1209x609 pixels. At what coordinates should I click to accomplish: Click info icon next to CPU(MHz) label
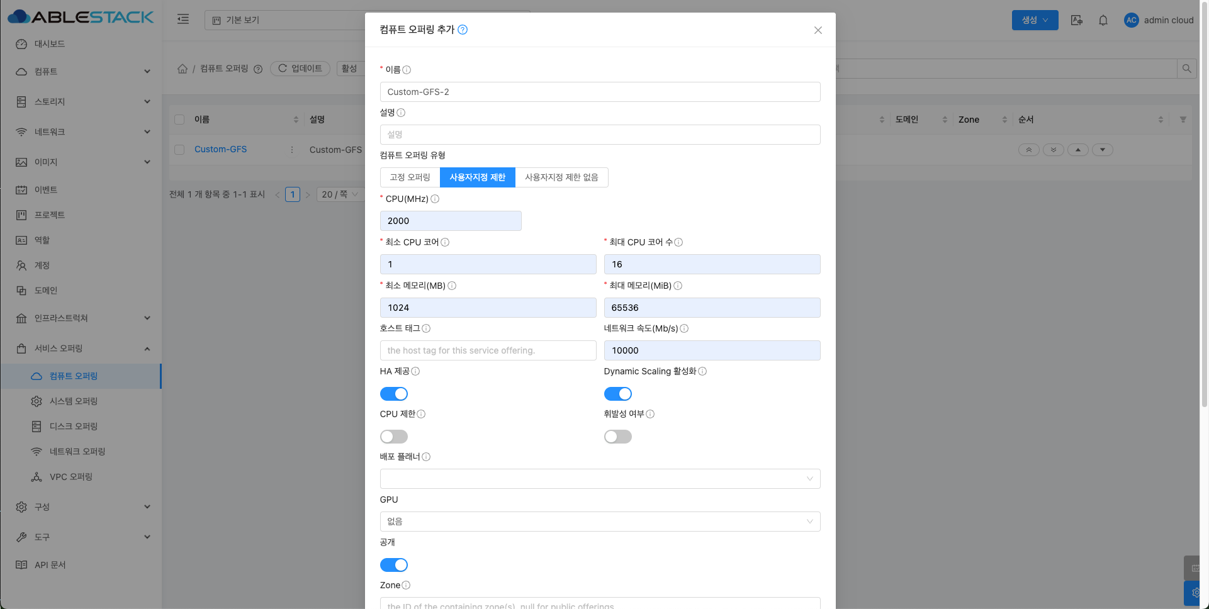point(435,199)
